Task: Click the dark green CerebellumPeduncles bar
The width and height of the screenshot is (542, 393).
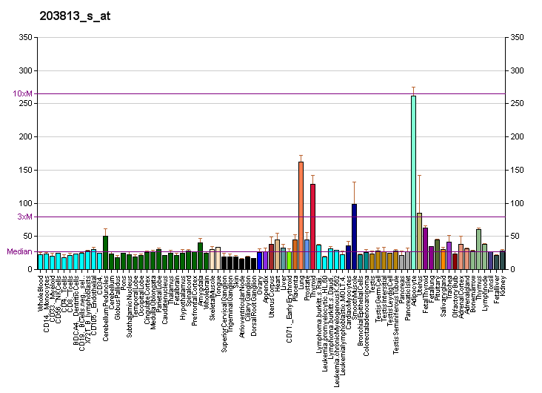Action: pyautogui.click(x=105, y=252)
